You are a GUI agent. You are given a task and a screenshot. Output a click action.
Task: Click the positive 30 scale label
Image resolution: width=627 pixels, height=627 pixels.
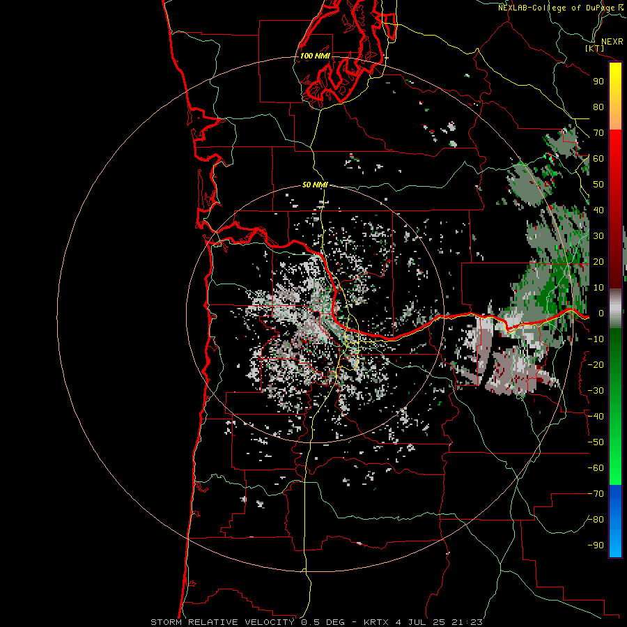598,236
